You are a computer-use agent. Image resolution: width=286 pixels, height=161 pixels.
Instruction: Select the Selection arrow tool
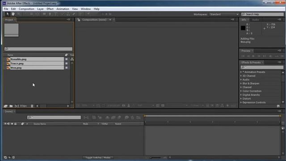(x=8, y=14)
